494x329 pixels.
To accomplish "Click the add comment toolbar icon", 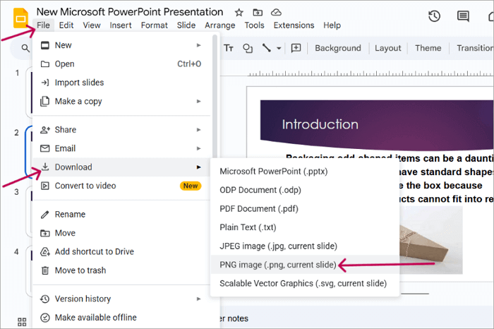I will click(x=296, y=48).
